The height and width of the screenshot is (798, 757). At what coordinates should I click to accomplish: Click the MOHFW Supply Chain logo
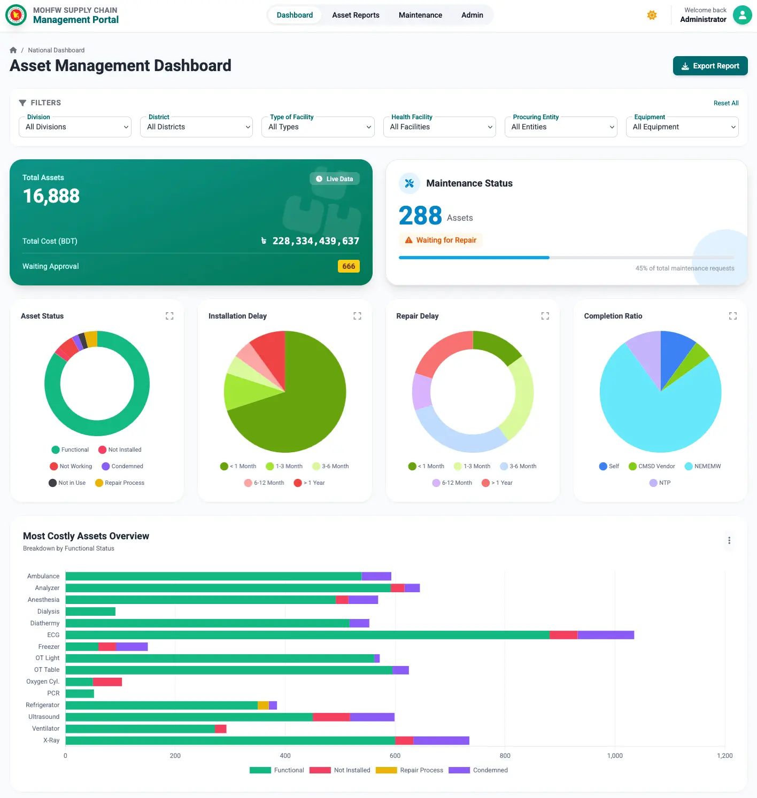point(16,16)
